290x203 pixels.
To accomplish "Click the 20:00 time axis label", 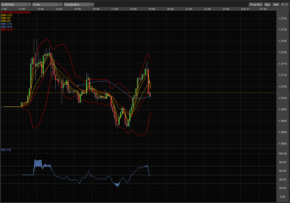I will point(170,9).
